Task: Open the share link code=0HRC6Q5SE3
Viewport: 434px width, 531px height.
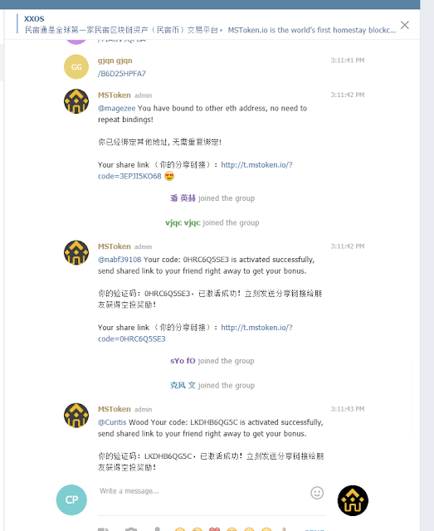Action: pos(195,334)
